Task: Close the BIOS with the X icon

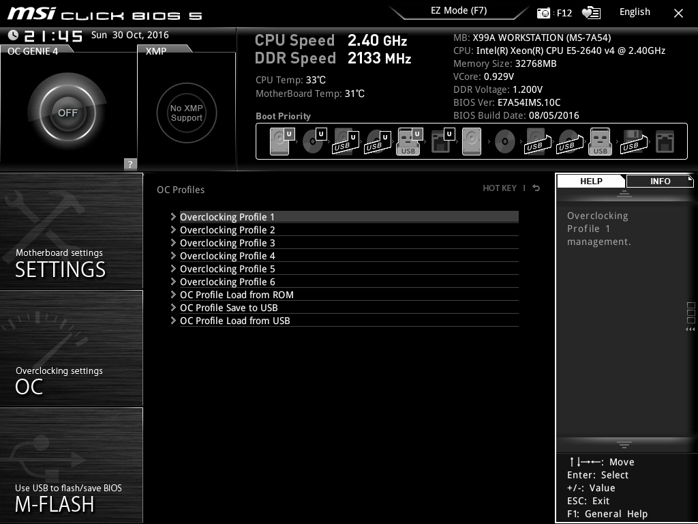Action: (678, 14)
